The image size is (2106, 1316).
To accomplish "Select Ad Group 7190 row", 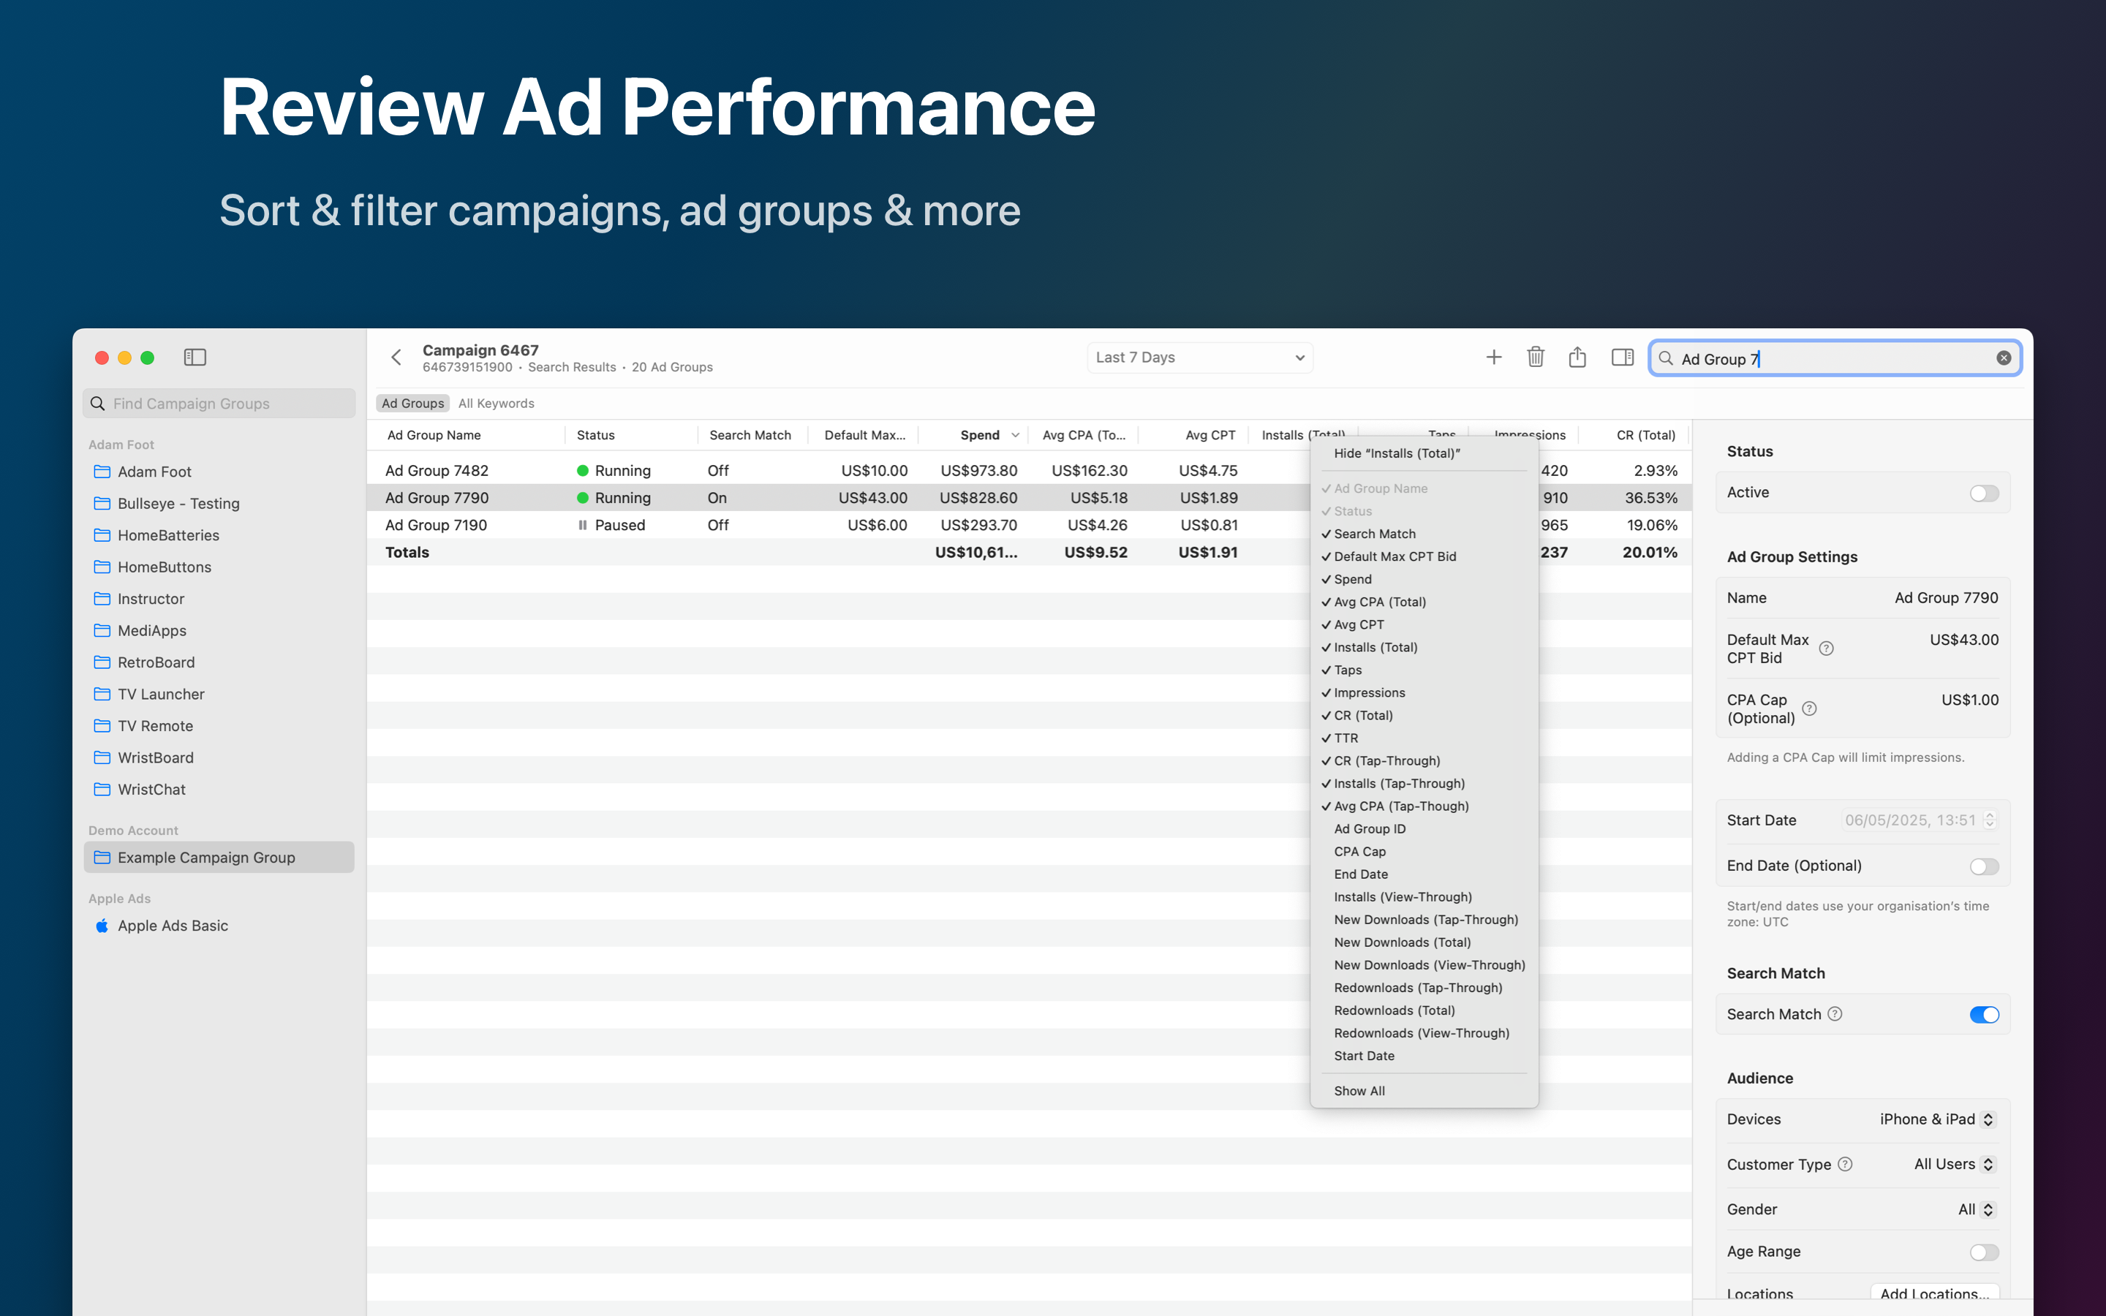I will [1029, 525].
